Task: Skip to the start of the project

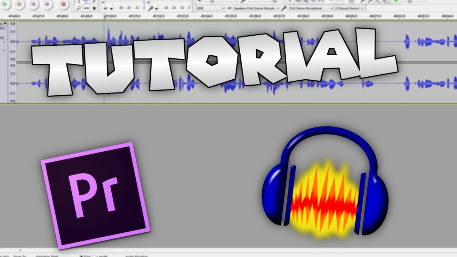Action: [x=34, y=4]
